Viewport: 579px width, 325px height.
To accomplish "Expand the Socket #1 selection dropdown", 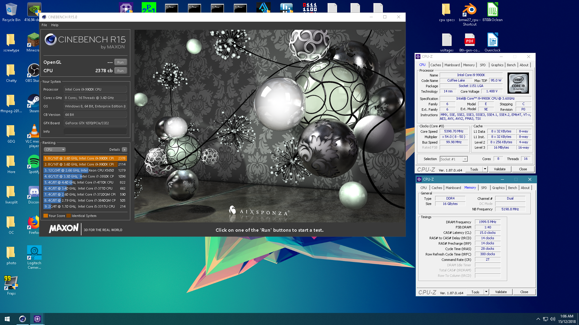I will point(465,159).
